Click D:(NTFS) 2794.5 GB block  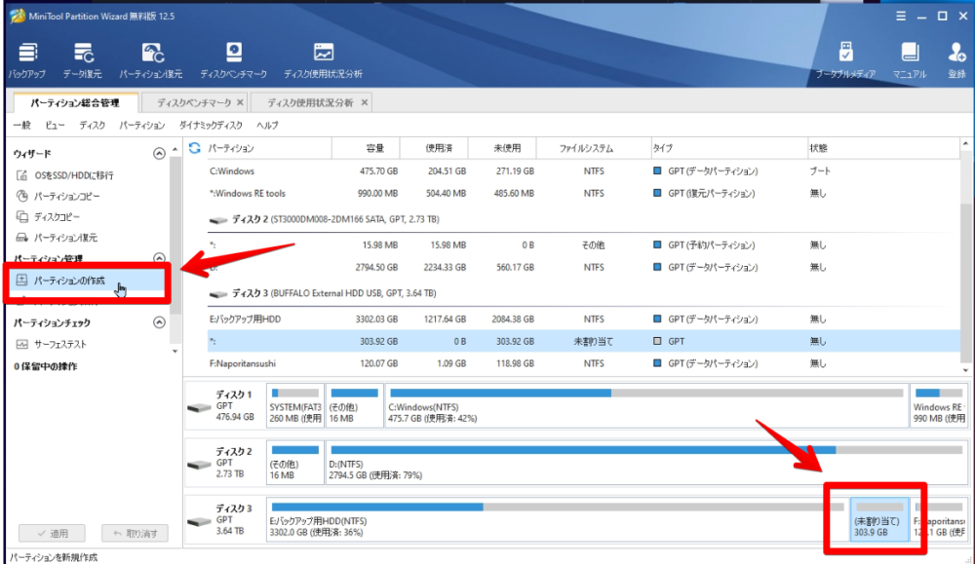click(646, 463)
